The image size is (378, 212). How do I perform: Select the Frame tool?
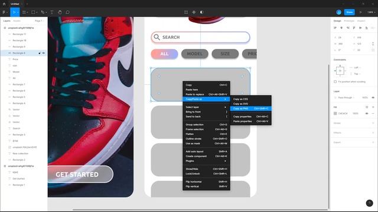point(24,12)
